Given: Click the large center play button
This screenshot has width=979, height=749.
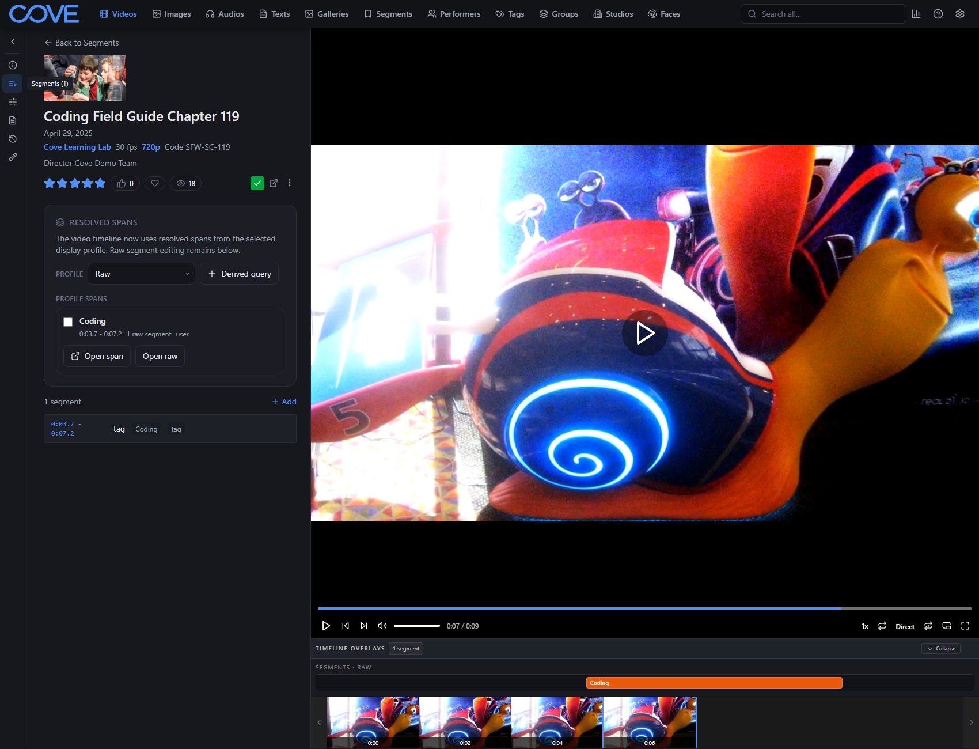Looking at the screenshot, I should click(x=645, y=333).
